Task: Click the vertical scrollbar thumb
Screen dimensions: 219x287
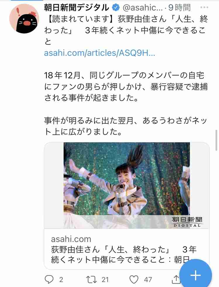Action: coord(217,140)
